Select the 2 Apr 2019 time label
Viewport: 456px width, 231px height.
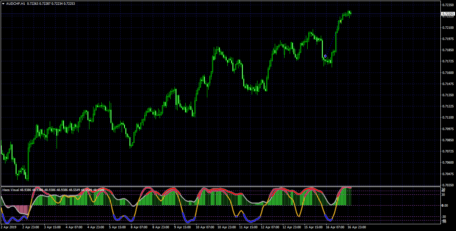[x=8, y=228]
